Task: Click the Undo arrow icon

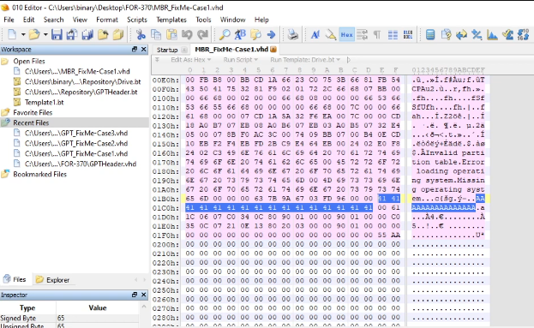Action: click(x=187, y=34)
